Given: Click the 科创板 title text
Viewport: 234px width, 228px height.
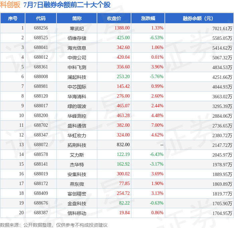Looking at the screenshot, I should point(10,5).
